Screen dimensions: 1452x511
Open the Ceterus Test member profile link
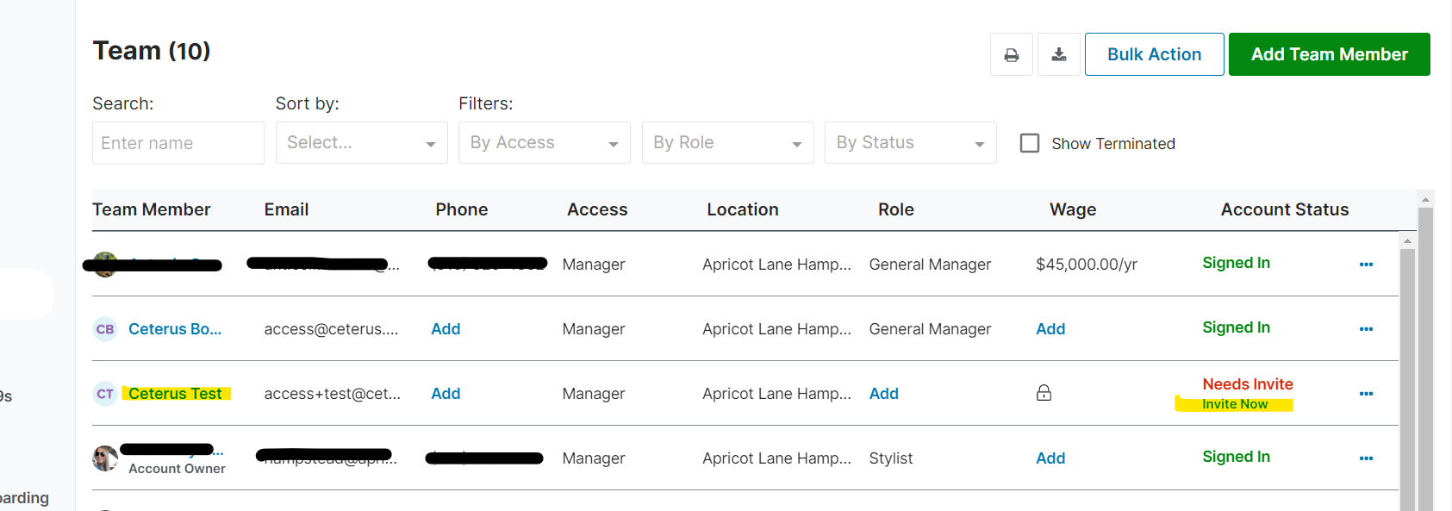(175, 394)
